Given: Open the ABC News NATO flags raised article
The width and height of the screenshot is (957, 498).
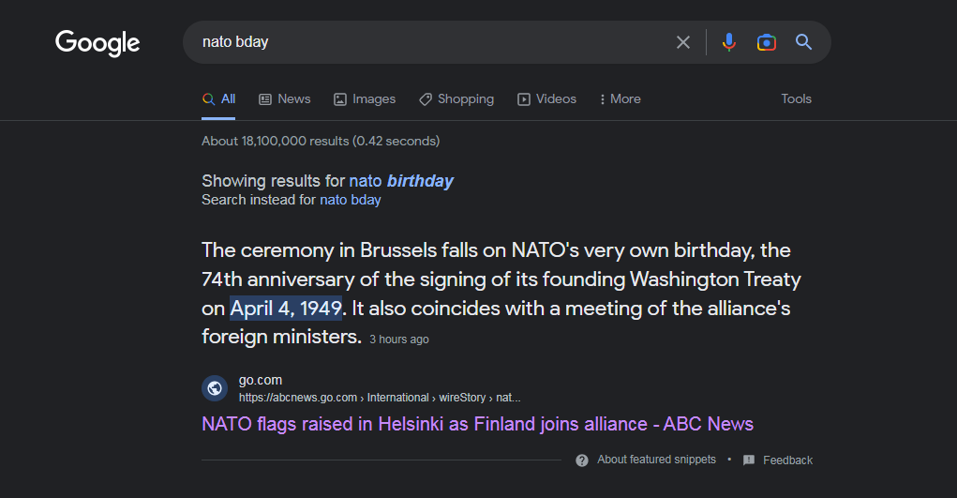Looking at the screenshot, I should pyautogui.click(x=477, y=424).
